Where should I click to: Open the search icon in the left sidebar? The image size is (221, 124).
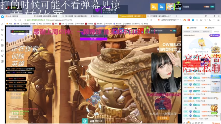(x=2, y=35)
